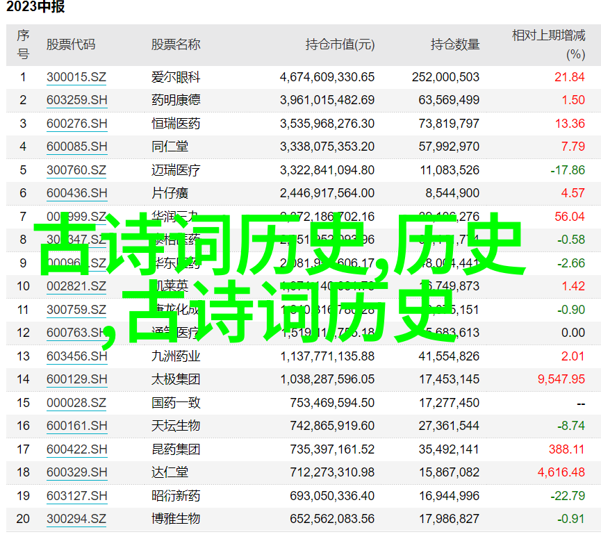The height and width of the screenshot is (539, 601).
Task: Click holding quantity 252,000,503
Action: (x=445, y=77)
